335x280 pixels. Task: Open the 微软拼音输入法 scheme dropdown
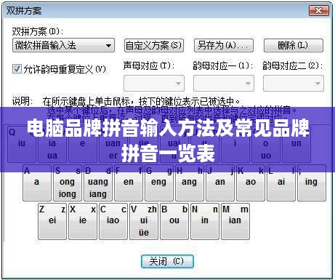pyautogui.click(x=63, y=45)
